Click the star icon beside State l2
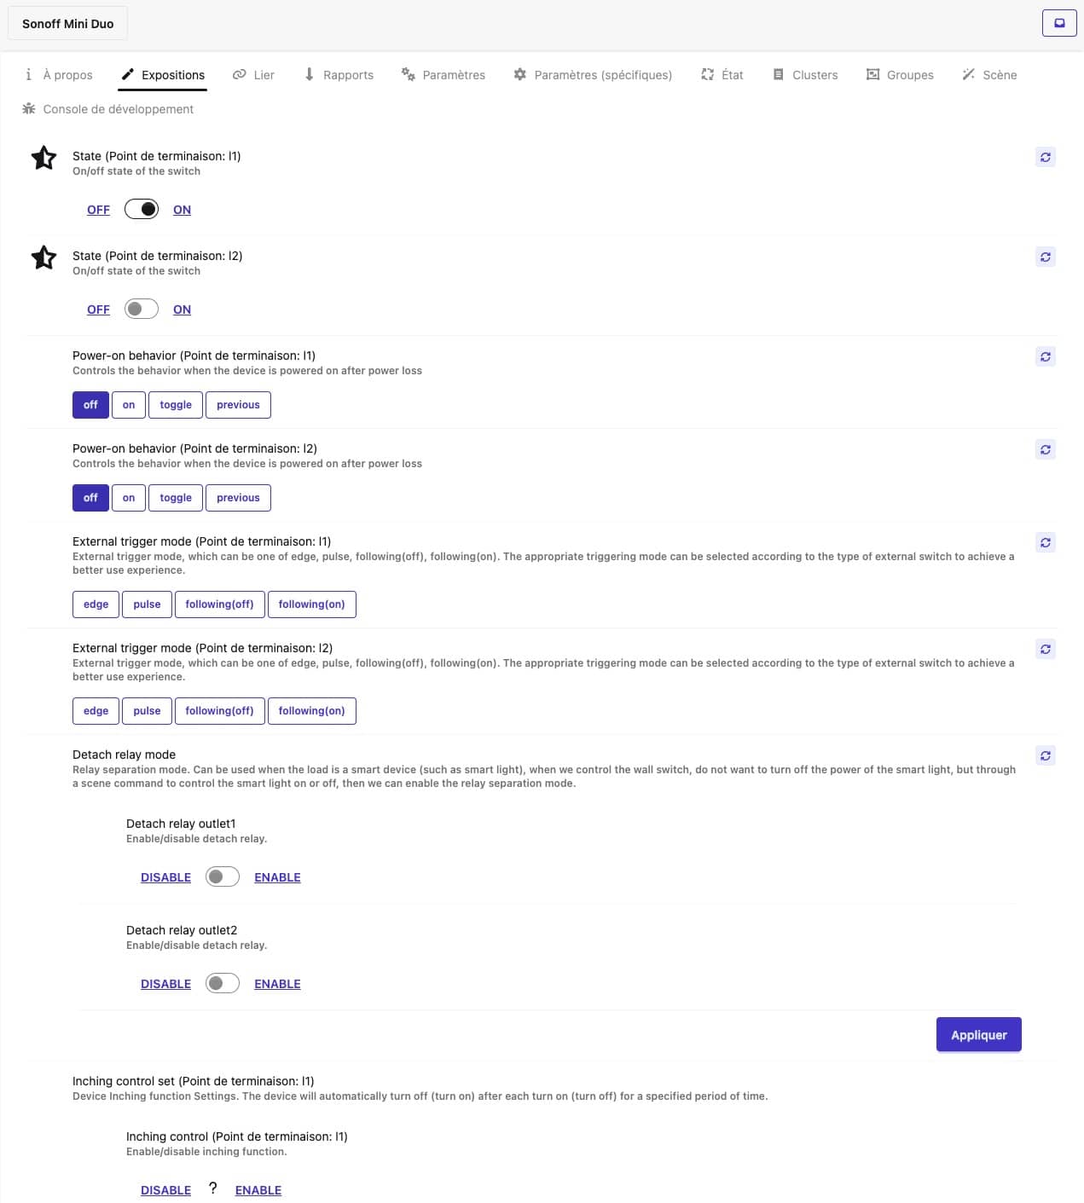The height and width of the screenshot is (1203, 1084). pyautogui.click(x=43, y=257)
